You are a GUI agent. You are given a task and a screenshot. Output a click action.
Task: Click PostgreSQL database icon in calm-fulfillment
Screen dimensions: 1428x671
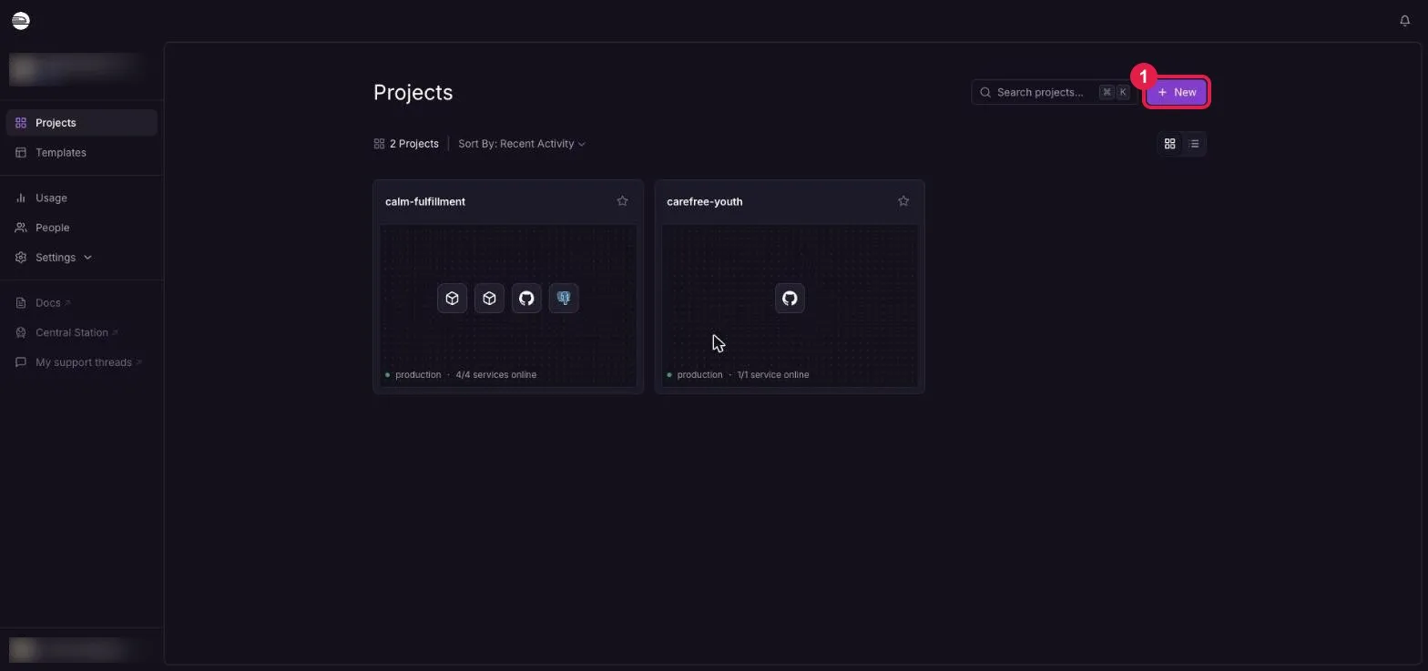pos(564,299)
